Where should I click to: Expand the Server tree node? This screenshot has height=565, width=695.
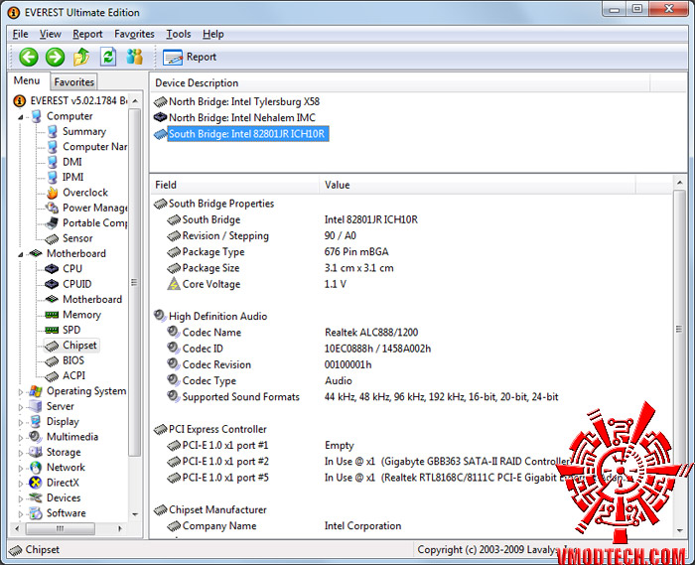21,407
